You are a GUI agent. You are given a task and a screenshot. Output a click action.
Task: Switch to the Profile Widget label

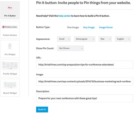point(10,74)
